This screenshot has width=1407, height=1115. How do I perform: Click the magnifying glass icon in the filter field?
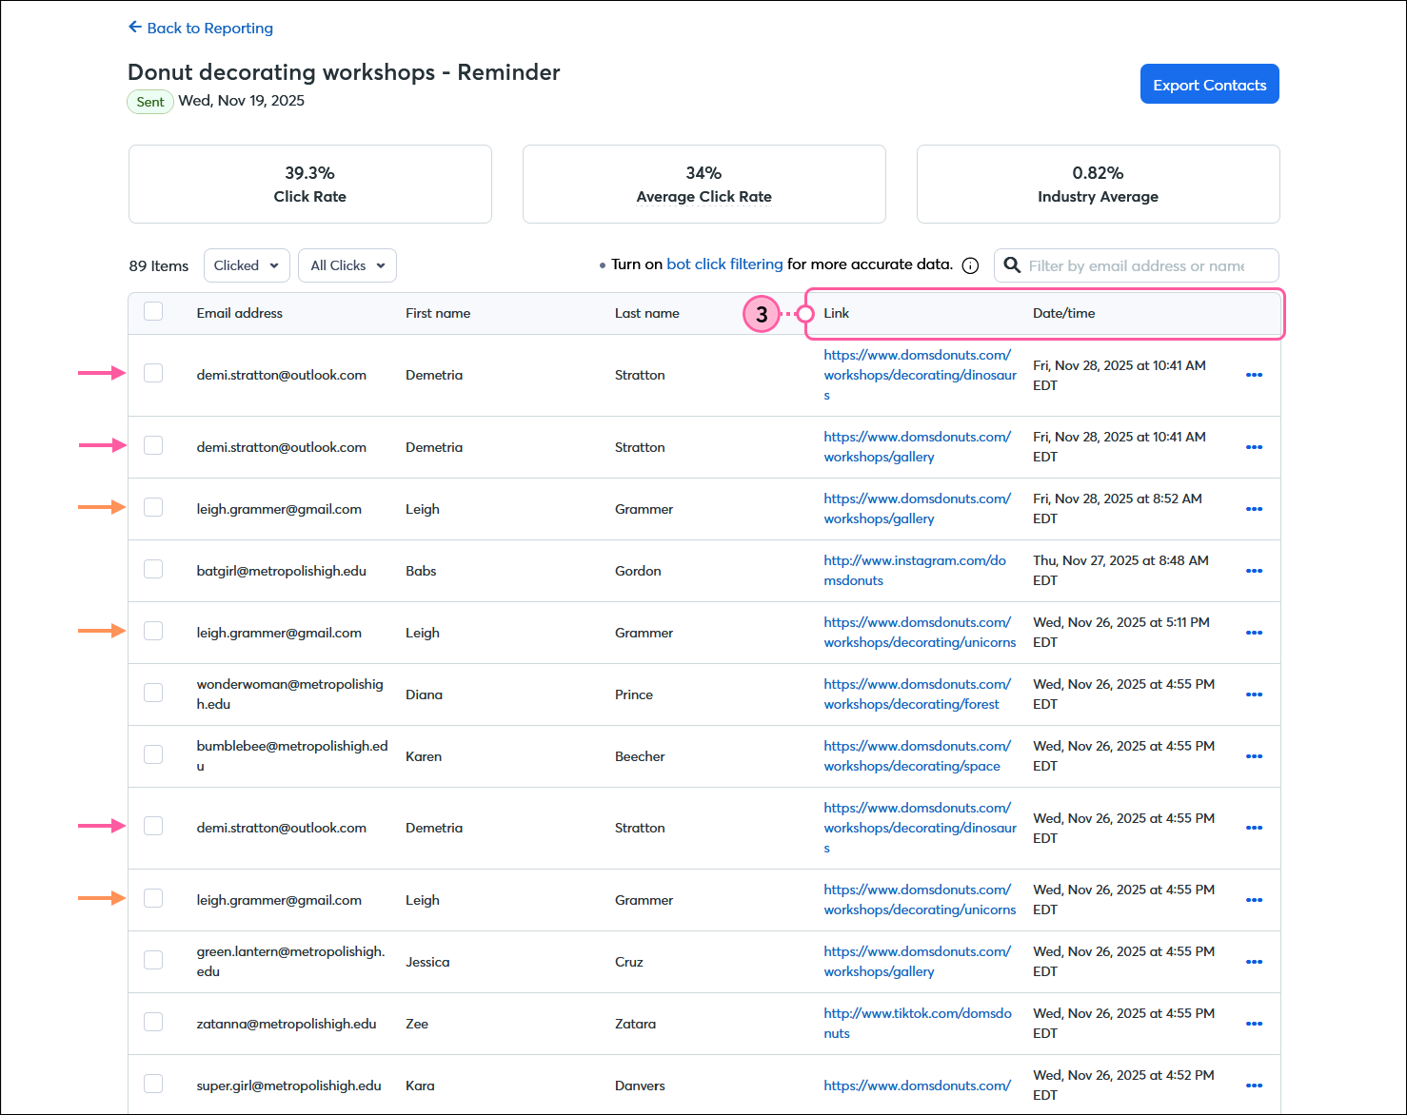point(1013,265)
